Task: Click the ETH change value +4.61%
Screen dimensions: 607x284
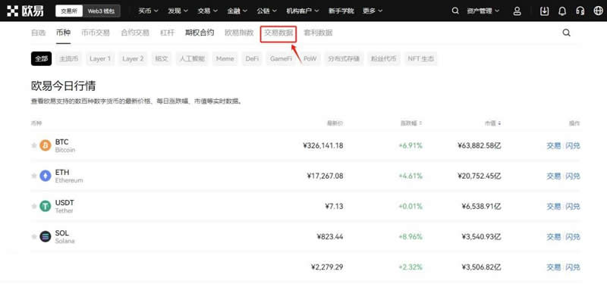Action: coord(410,176)
